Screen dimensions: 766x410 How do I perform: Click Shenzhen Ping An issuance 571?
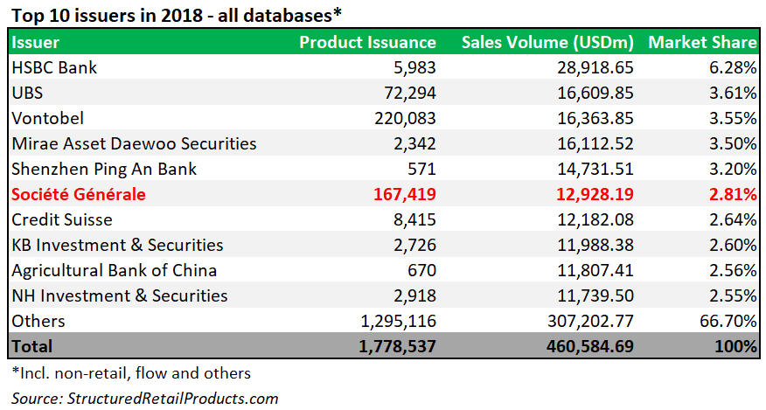click(421, 169)
